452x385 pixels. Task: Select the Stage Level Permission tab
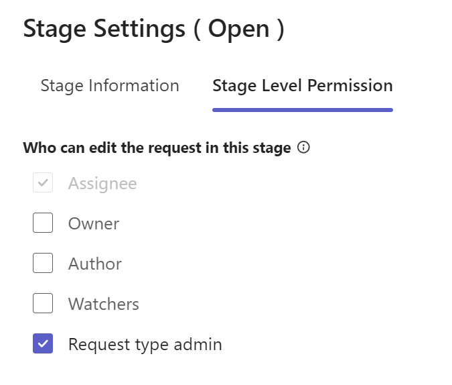click(x=303, y=85)
